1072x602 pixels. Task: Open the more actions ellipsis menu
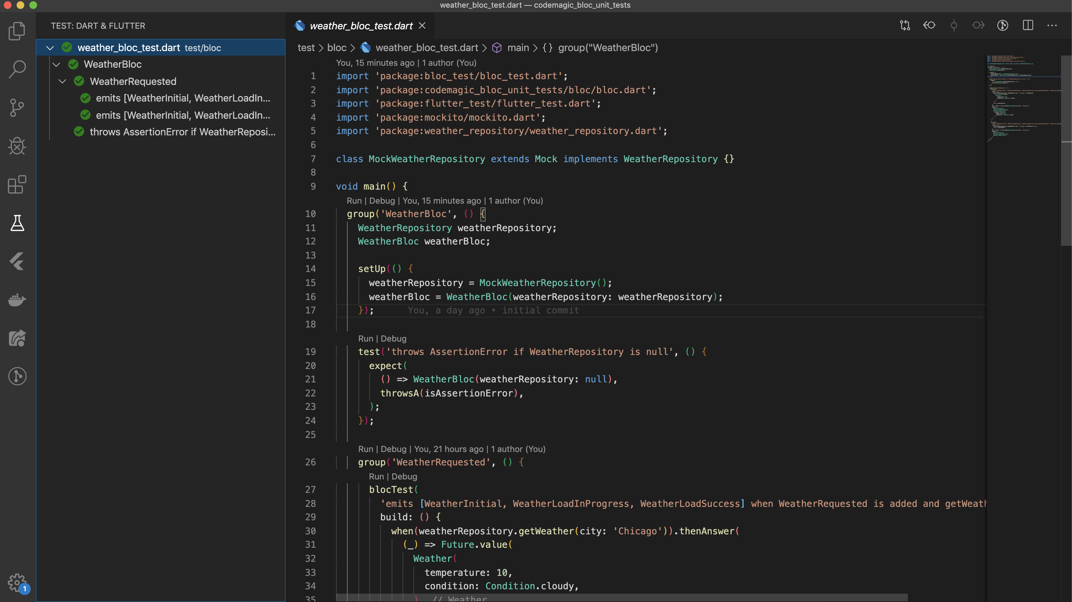coord(1053,25)
